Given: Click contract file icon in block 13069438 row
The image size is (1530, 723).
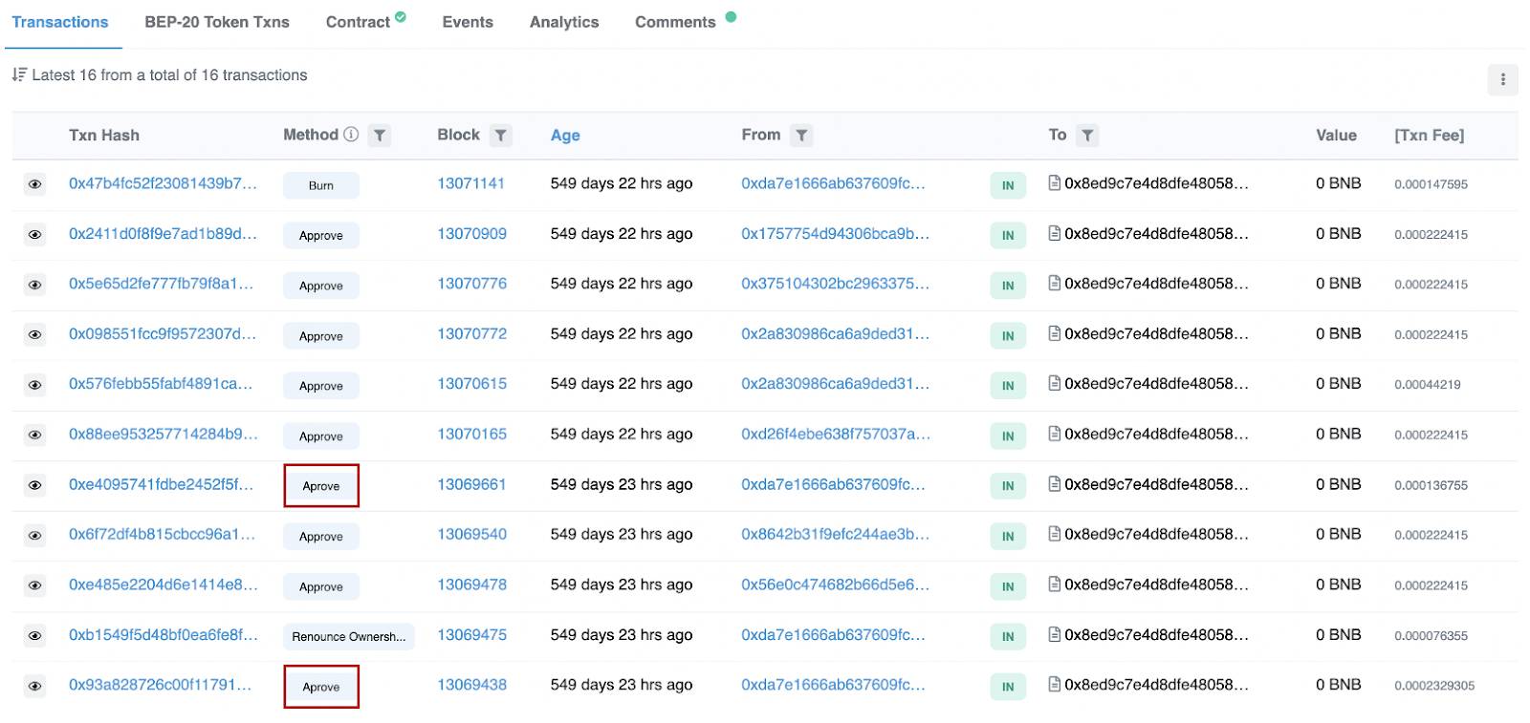Looking at the screenshot, I should tap(1054, 684).
